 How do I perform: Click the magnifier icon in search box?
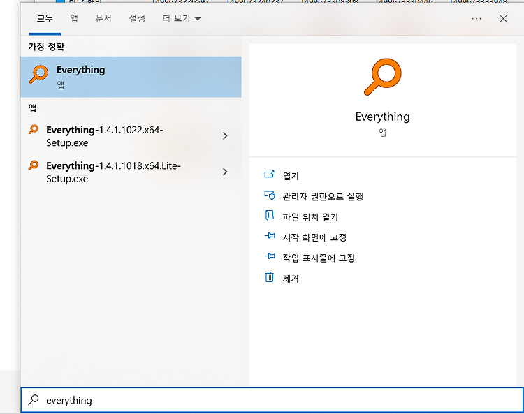click(x=34, y=399)
